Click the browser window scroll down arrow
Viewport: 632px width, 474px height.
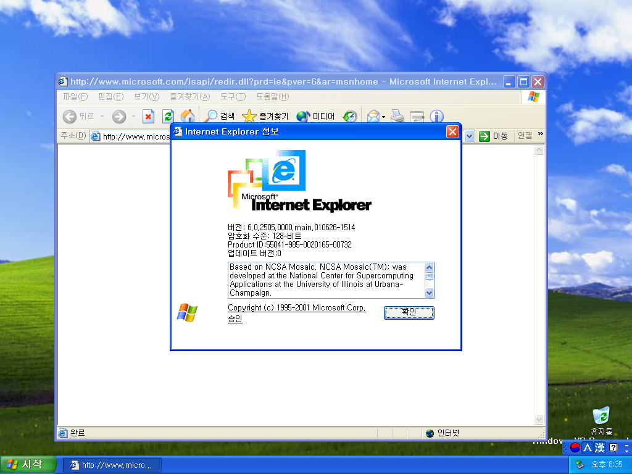click(x=539, y=420)
